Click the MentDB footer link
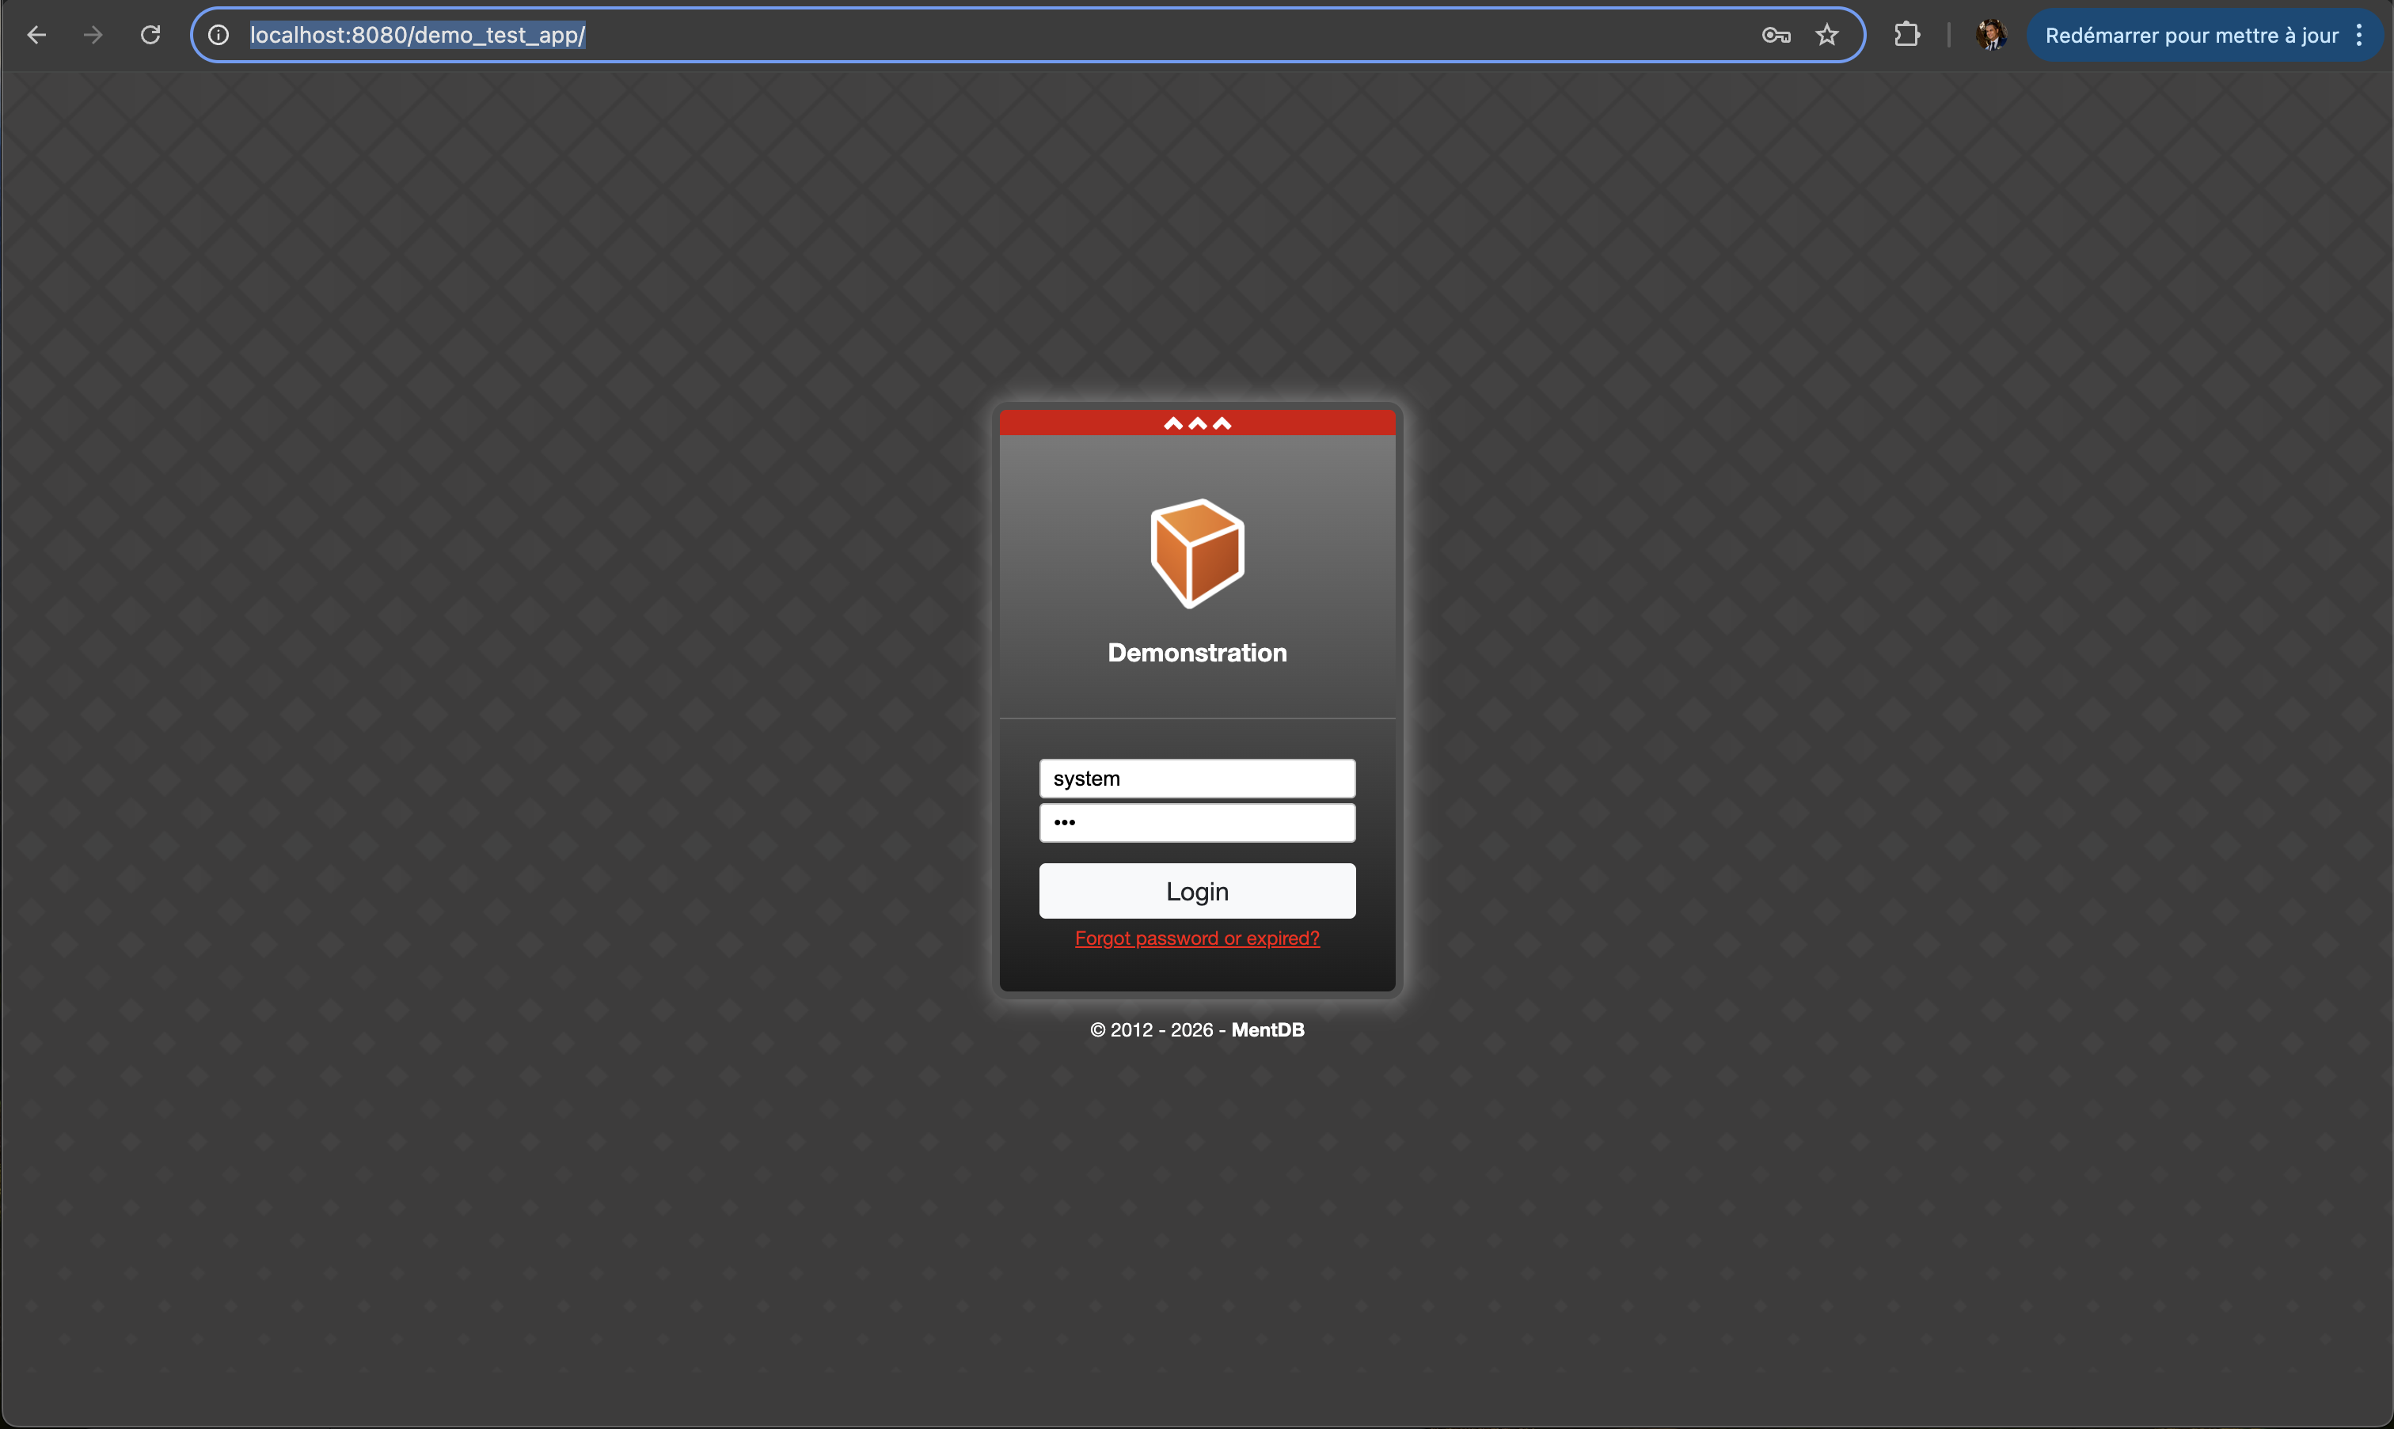 (x=1267, y=1029)
